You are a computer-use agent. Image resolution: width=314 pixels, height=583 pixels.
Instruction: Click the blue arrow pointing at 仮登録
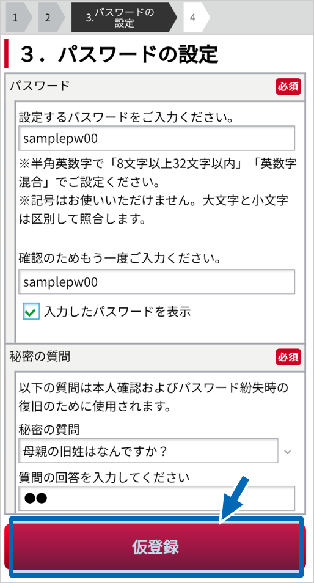pos(234,500)
